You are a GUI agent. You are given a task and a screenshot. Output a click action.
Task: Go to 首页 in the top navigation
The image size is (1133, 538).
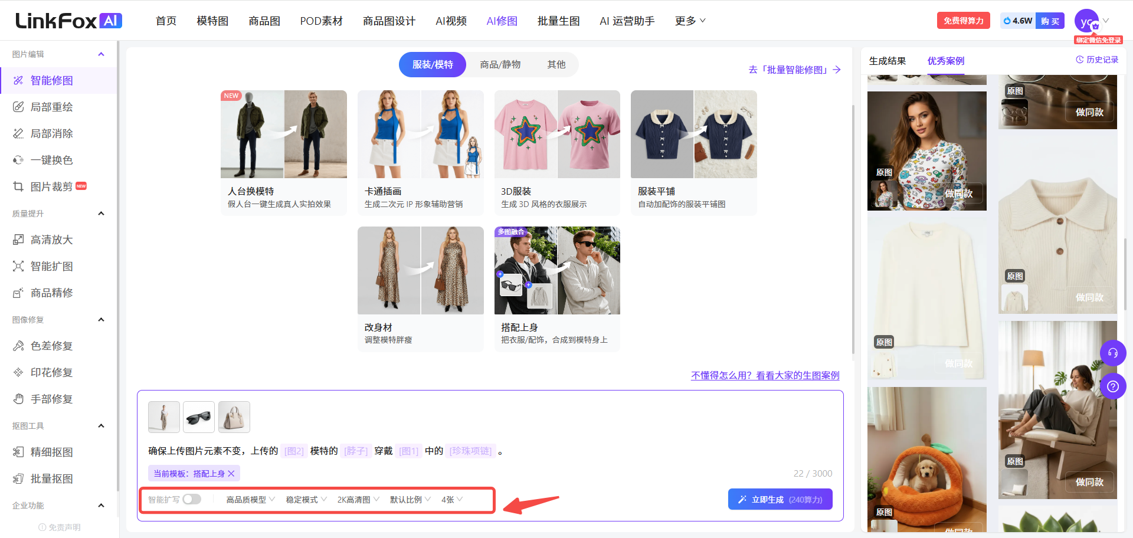[166, 21]
